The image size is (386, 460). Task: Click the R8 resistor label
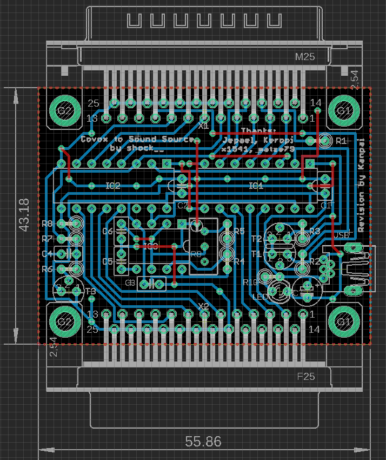click(47, 224)
